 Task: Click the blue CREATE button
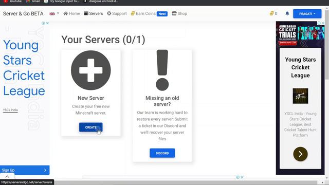(x=91, y=127)
